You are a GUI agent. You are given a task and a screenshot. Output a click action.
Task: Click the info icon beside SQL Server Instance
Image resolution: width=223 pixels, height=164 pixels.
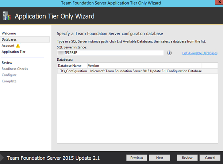[169, 53]
